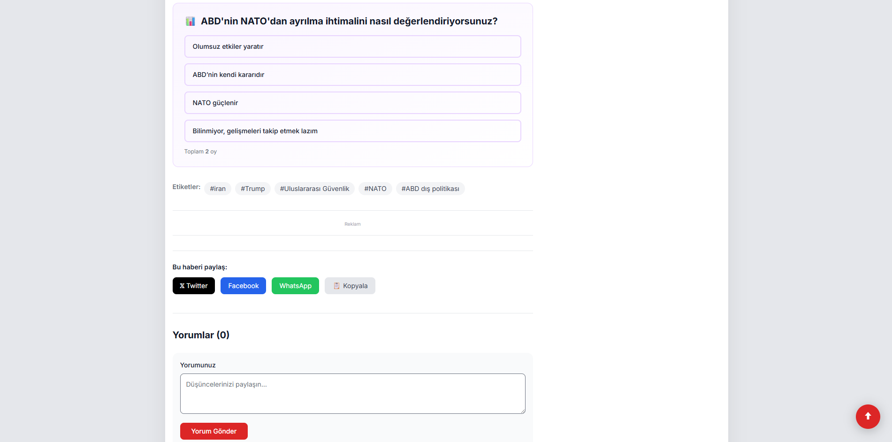
Task: Submit comment with Yorum Gönder button
Action: coord(214,431)
